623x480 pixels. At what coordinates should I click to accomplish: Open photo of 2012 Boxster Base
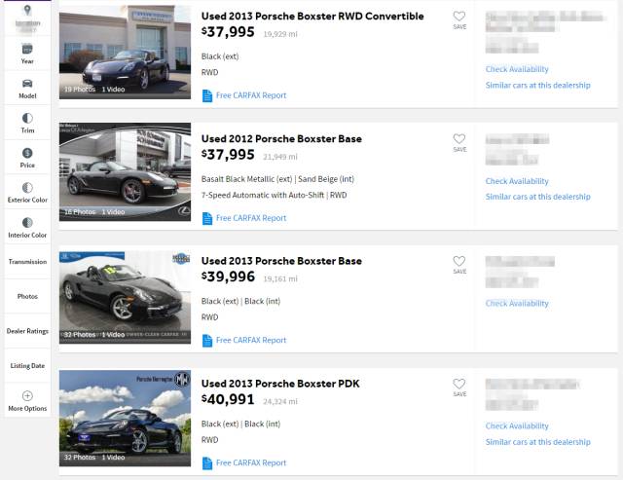coord(125,172)
